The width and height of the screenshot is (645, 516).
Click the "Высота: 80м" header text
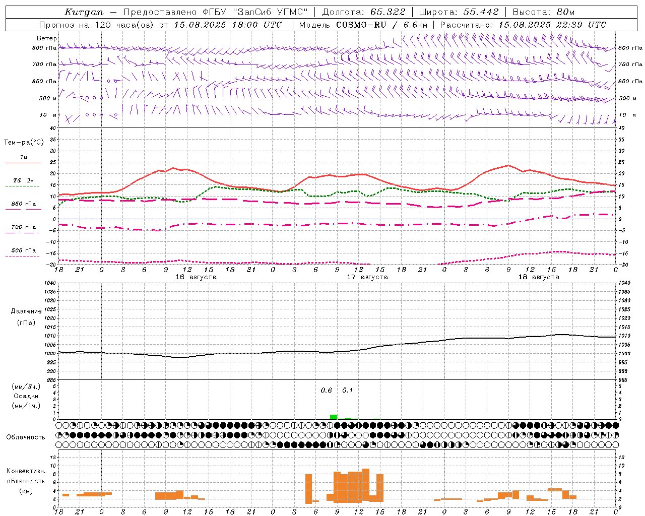tap(544, 12)
